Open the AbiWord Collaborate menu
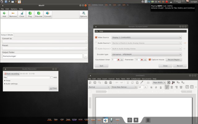198x124 pixels. (x=136, y=79)
